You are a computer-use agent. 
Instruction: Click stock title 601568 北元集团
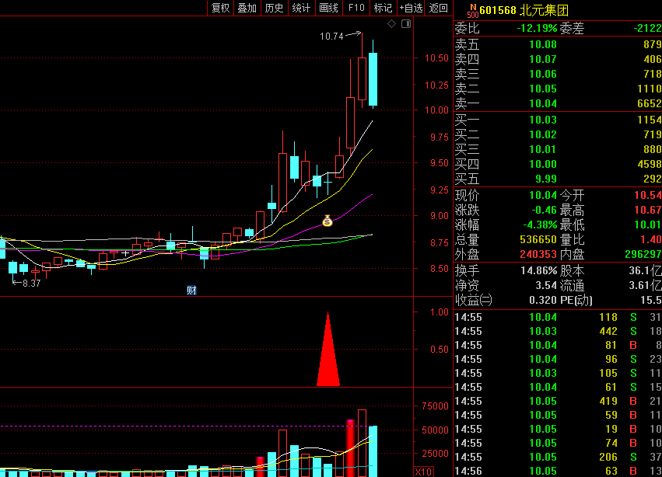tap(524, 10)
